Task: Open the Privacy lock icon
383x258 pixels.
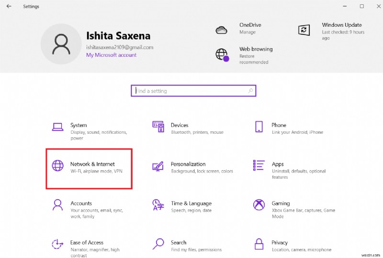Action: pos(259,244)
